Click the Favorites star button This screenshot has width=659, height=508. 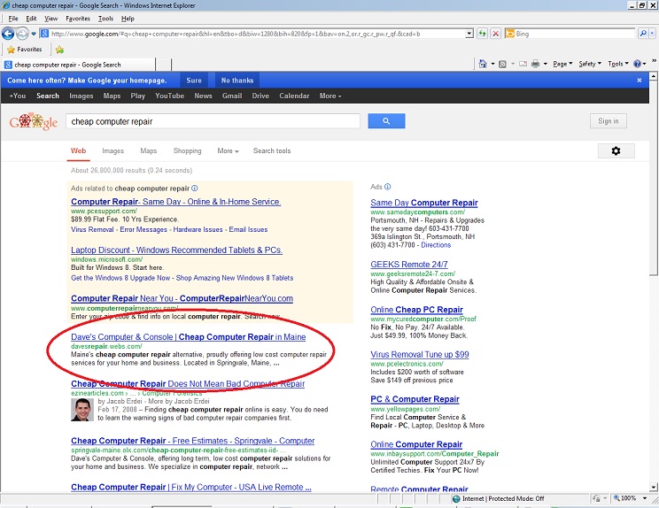coord(25,50)
